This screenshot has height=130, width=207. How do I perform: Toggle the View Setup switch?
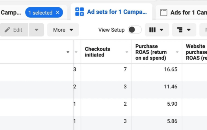(134, 30)
